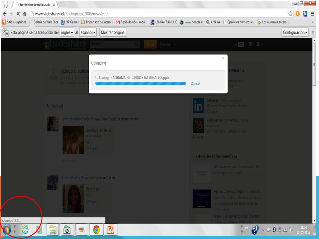The height and width of the screenshot is (239, 319).
Task: Switch to Google Chrome in the taskbar
Action: click(96, 230)
